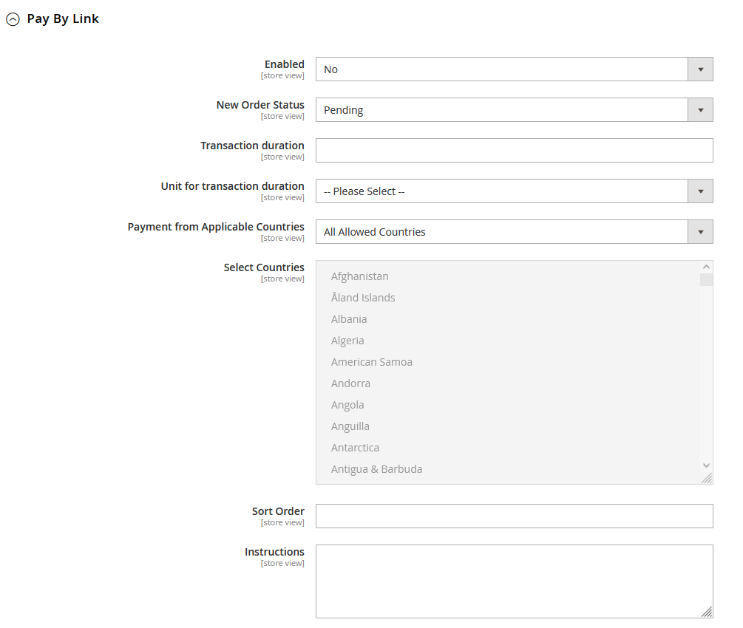Open the New Order Status dropdown
The width and height of the screenshot is (743, 628).
(514, 110)
